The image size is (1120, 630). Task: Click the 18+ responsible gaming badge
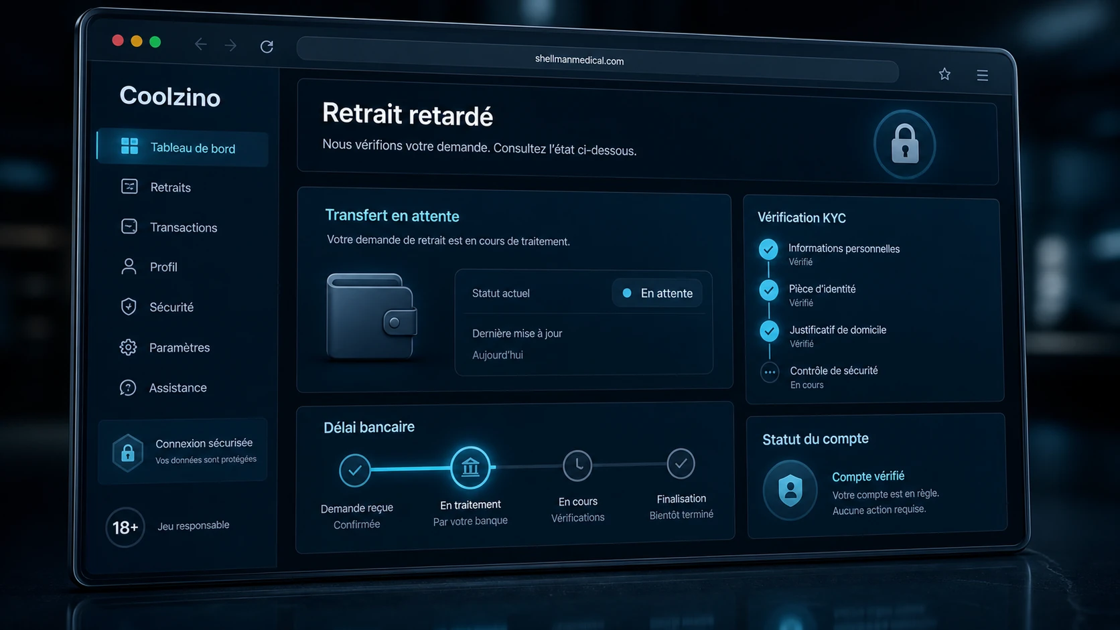[125, 528]
